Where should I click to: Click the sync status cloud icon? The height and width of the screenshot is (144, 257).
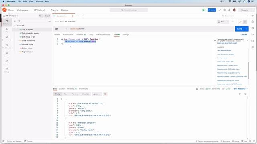[203, 10]
